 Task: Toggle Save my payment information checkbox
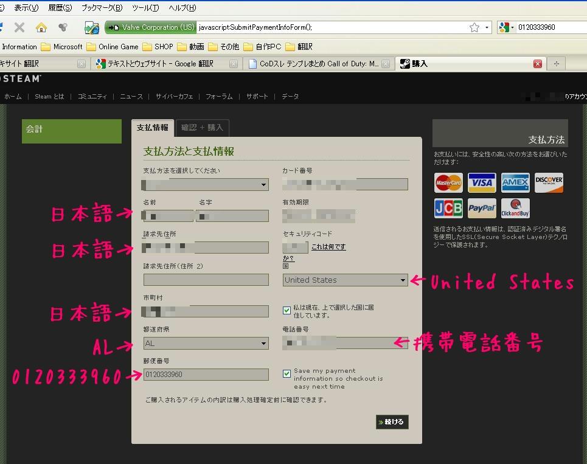click(287, 373)
